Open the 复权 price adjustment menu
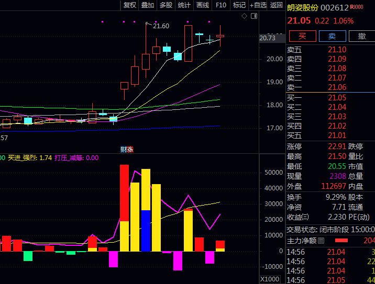The height and width of the screenshot is (284, 375). (130, 5)
